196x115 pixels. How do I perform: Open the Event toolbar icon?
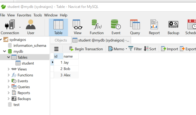coord(116,24)
